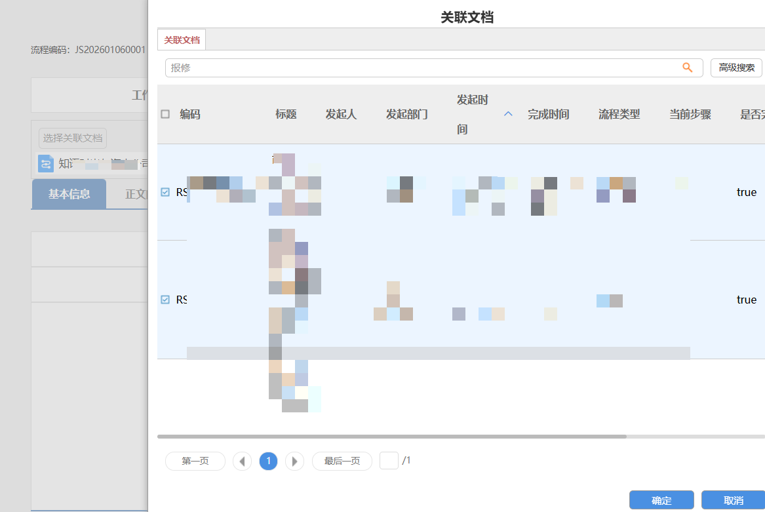Select the blue page 1 circle
Image resolution: width=765 pixels, height=512 pixels.
tap(268, 461)
